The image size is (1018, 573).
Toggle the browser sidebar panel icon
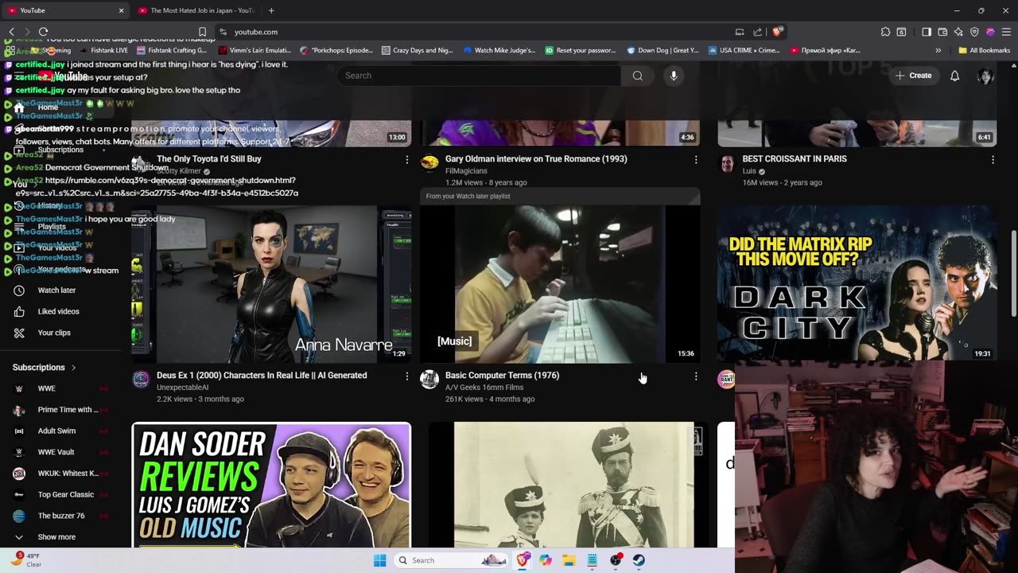(x=927, y=32)
